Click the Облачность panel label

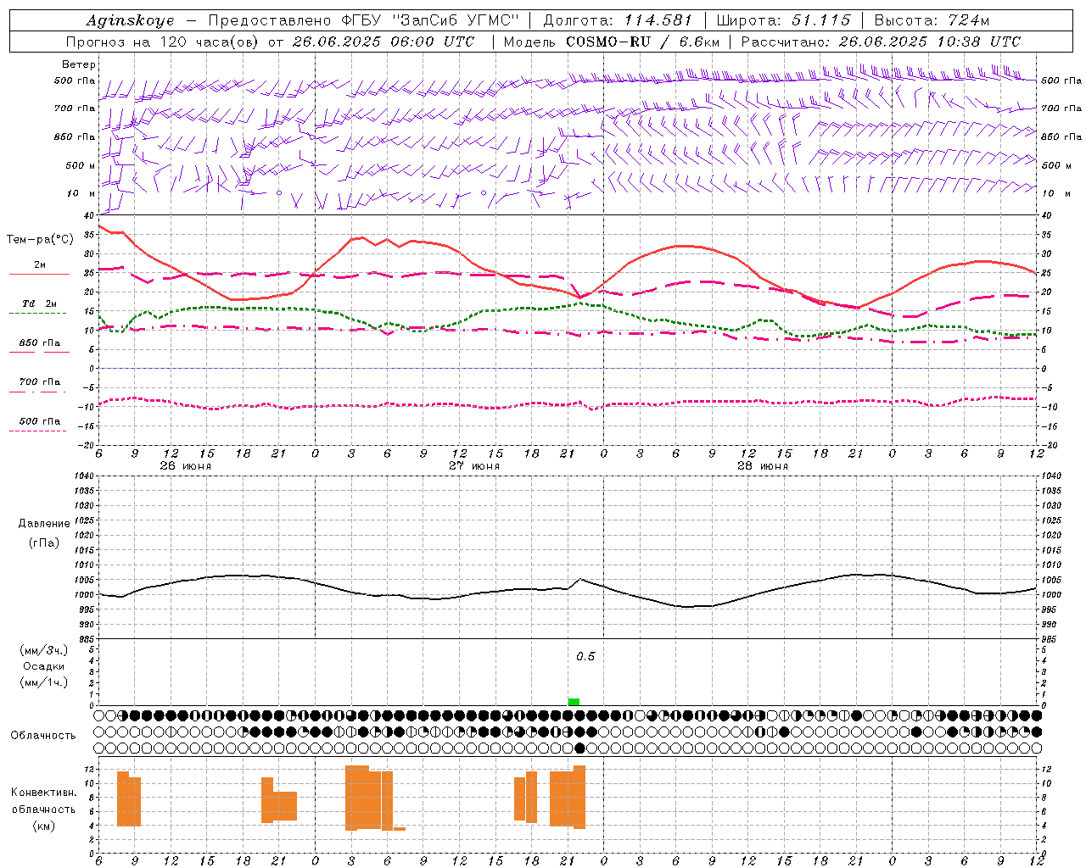(43, 735)
